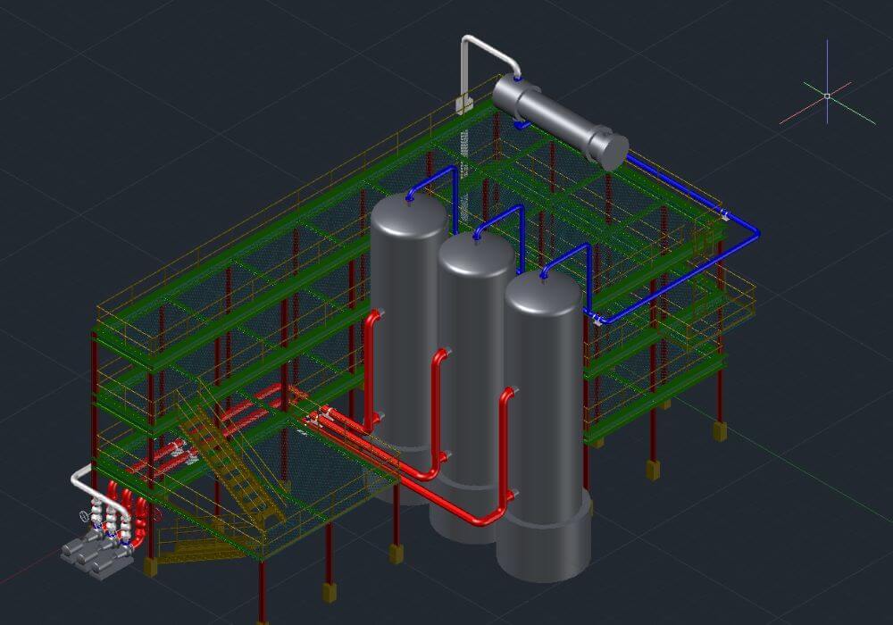Select the yellow staircase in the structure

pos(230,450)
